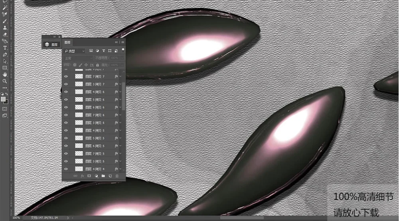Open the Edit Toolbar three-dots button
The height and width of the screenshot is (221, 399).
pyautogui.click(x=5, y=88)
